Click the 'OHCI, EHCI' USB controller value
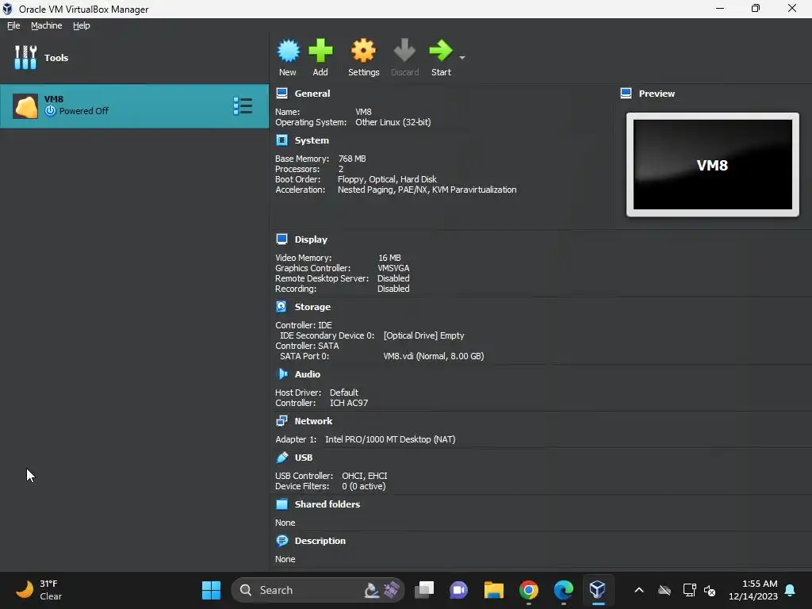812x609 pixels. tap(365, 476)
